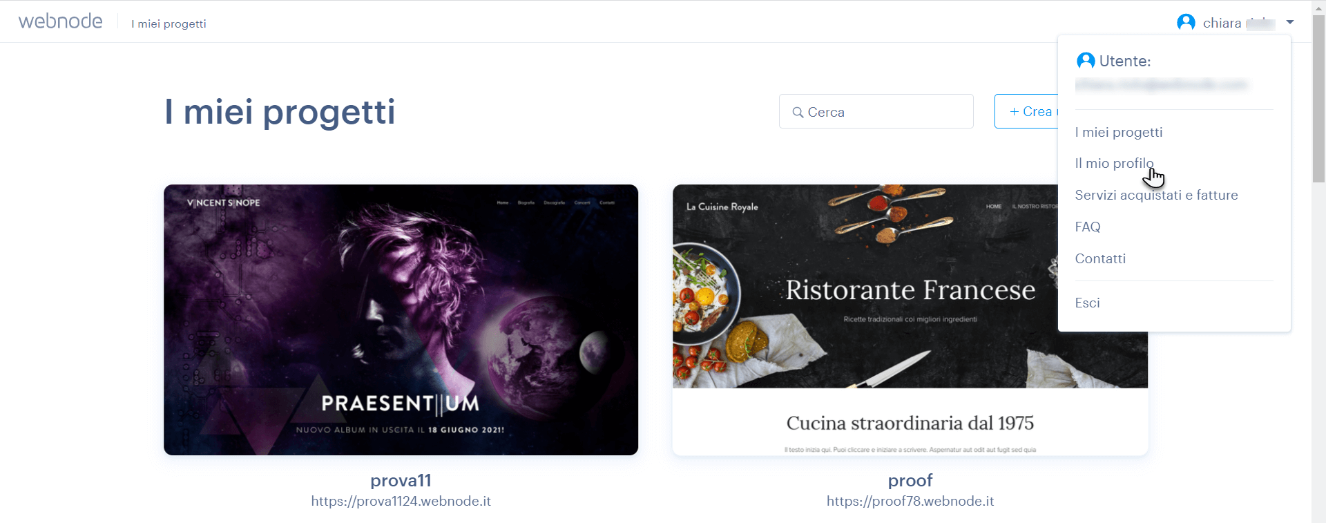The width and height of the screenshot is (1326, 523).
Task: Open Il mio profilo menu entry
Action: coord(1114,164)
